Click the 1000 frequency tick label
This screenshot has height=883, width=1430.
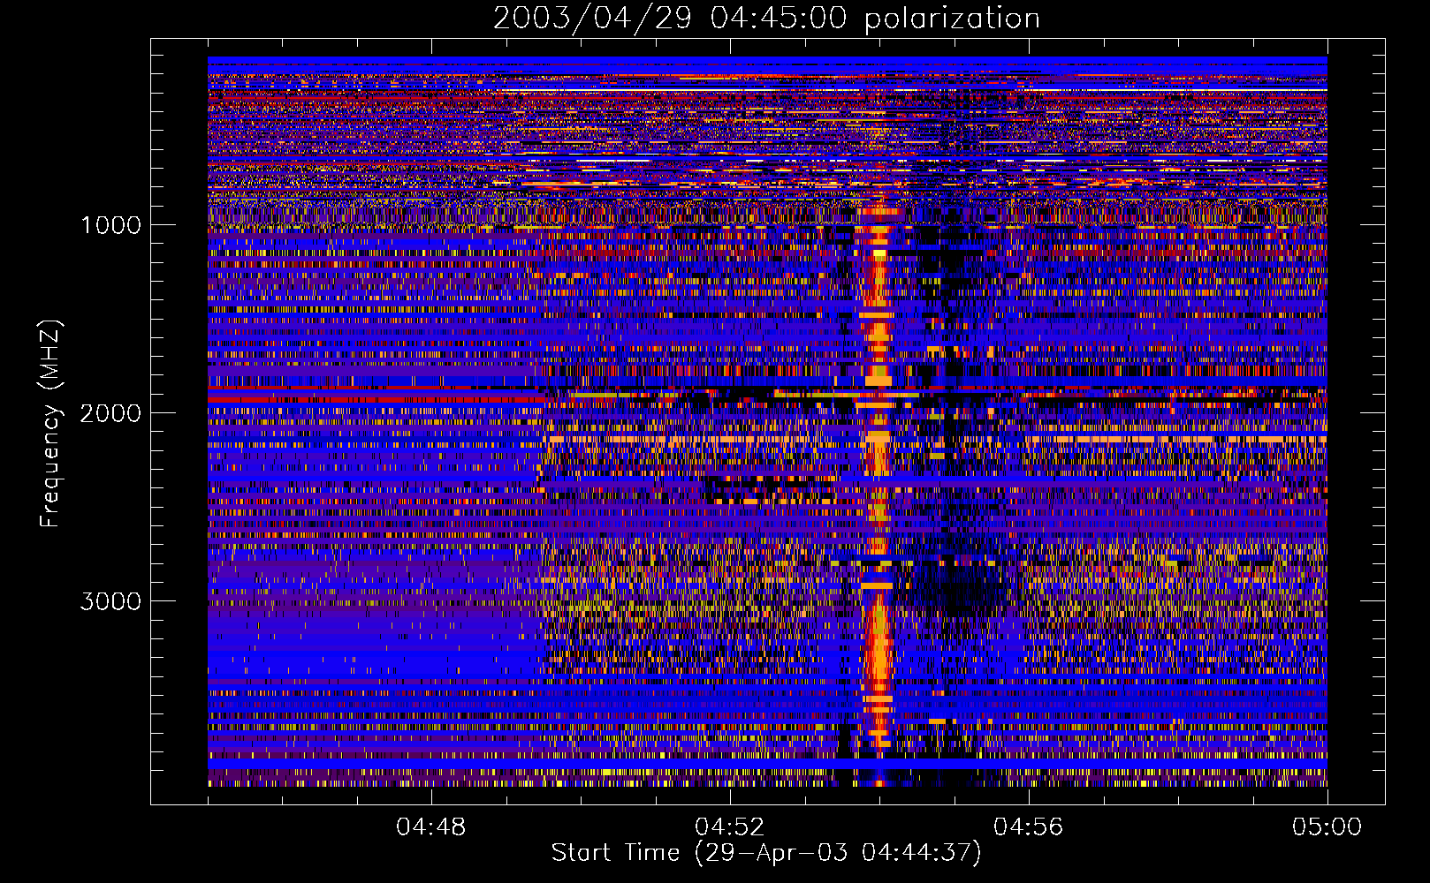110,225
